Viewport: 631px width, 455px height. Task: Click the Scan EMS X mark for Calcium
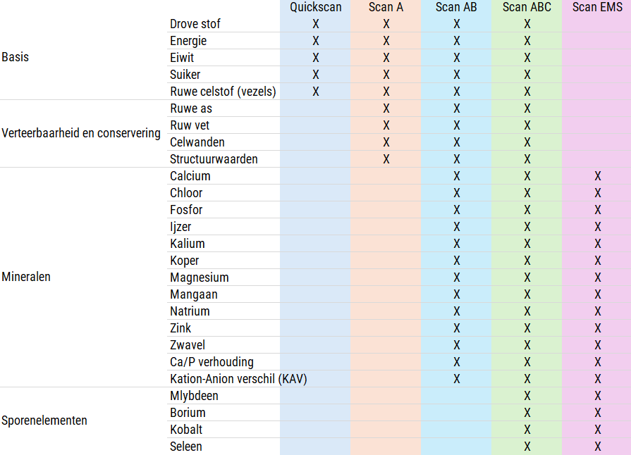(598, 176)
